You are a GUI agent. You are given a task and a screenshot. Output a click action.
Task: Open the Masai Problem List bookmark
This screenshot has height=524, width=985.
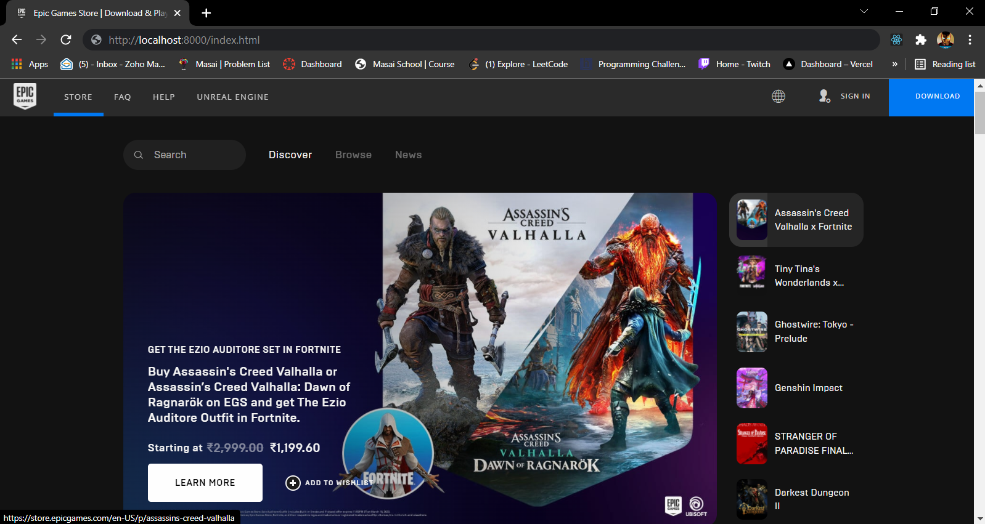(x=224, y=64)
